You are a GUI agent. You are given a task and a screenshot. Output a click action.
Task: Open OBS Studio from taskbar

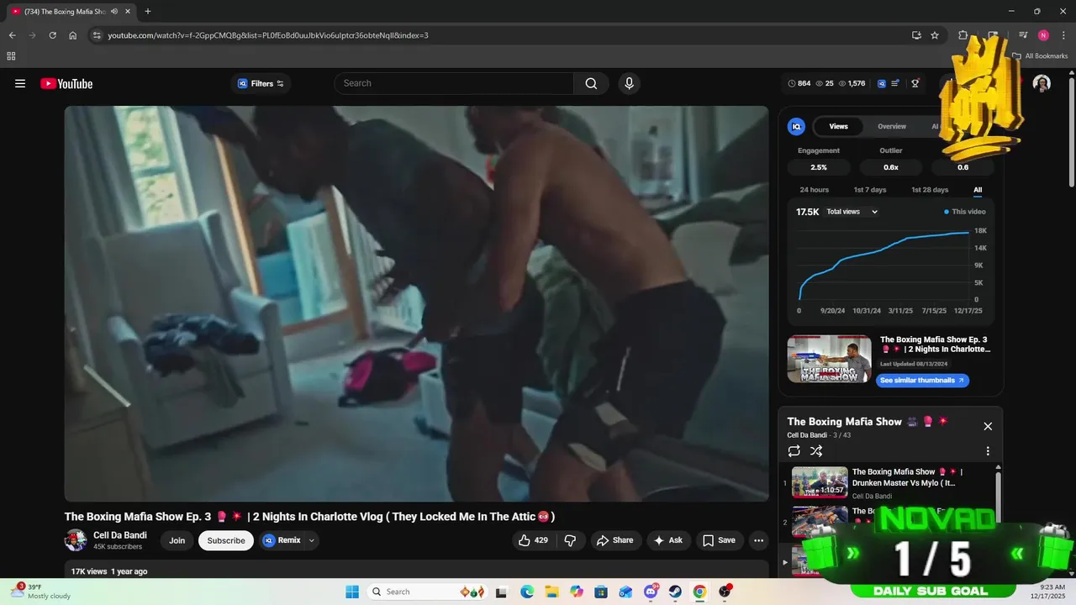pyautogui.click(x=725, y=592)
